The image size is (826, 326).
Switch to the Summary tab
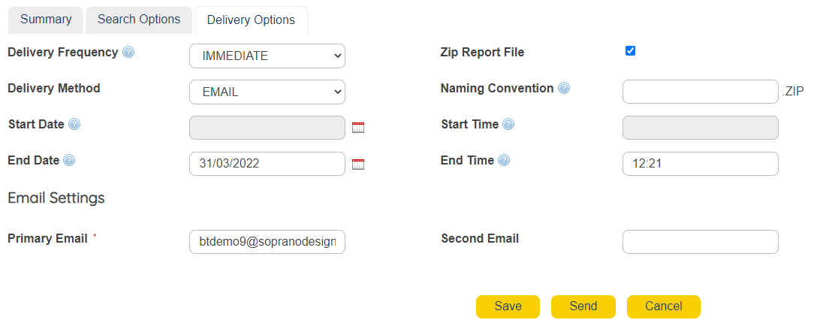pyautogui.click(x=46, y=20)
